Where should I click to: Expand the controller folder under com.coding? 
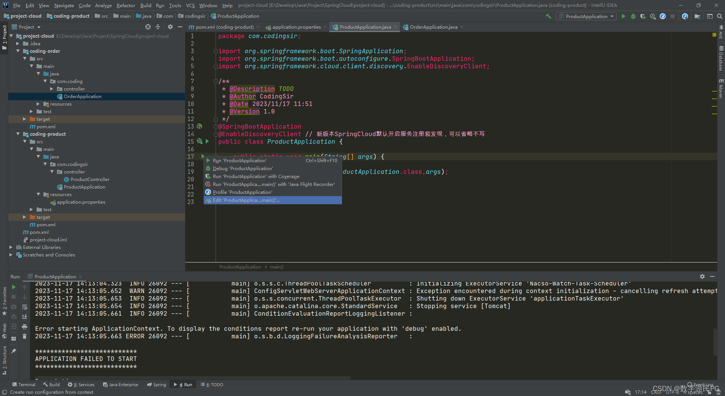tap(52, 89)
